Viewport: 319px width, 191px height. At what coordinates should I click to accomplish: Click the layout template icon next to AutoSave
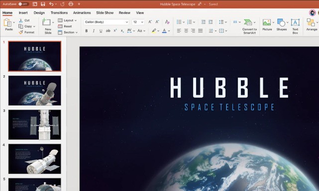coord(35,4)
